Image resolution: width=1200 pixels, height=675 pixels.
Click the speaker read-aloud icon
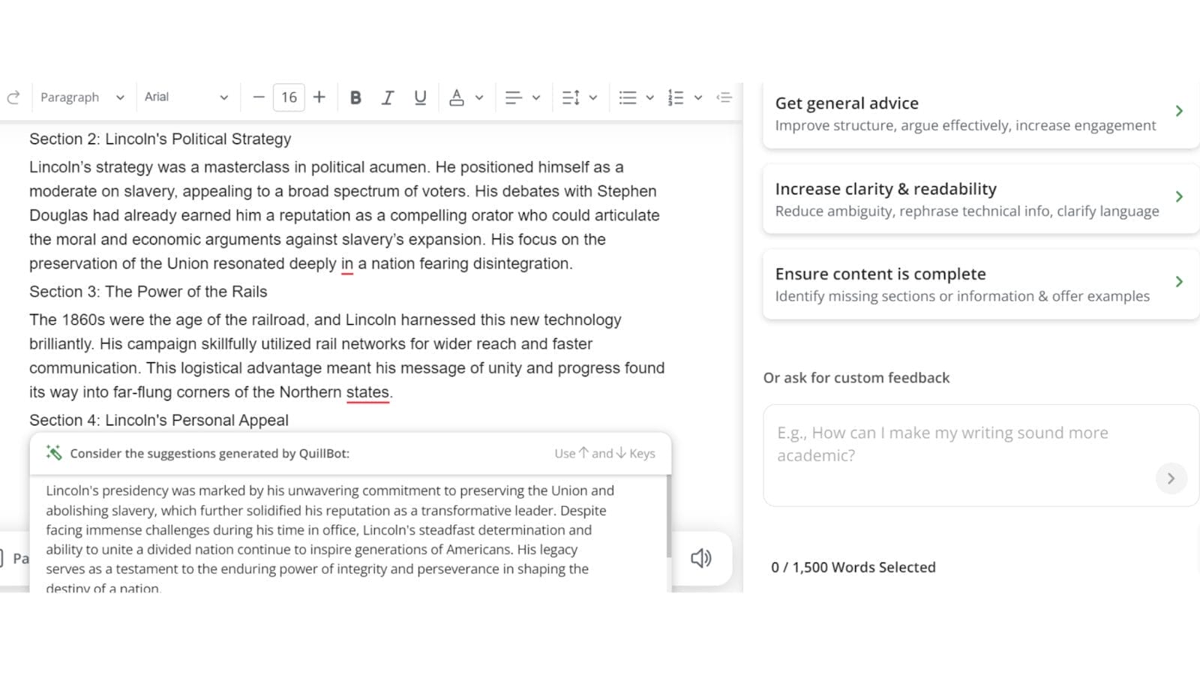coord(700,557)
